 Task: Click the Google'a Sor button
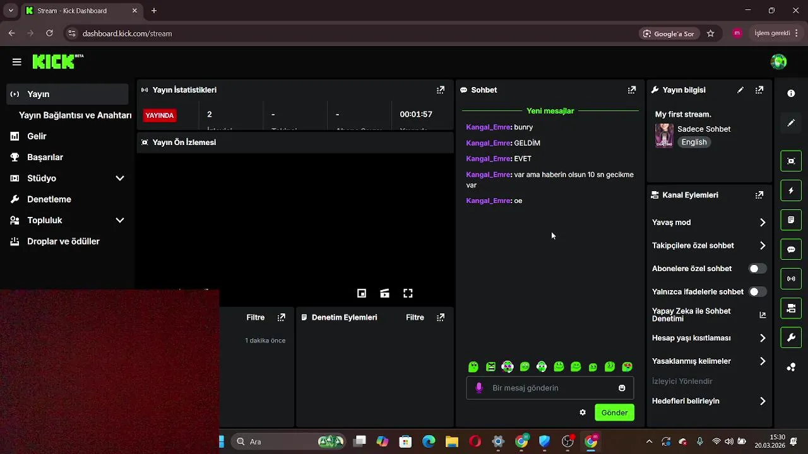[x=668, y=33]
